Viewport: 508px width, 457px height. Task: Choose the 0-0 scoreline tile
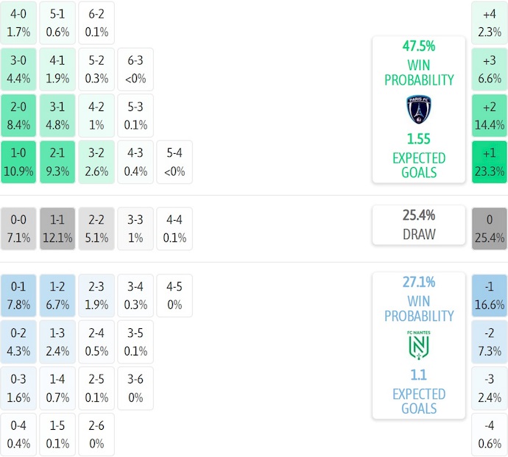(x=18, y=228)
